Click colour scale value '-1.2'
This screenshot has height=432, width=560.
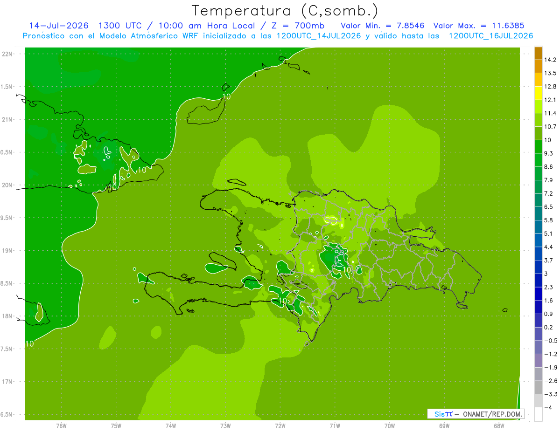point(551,354)
